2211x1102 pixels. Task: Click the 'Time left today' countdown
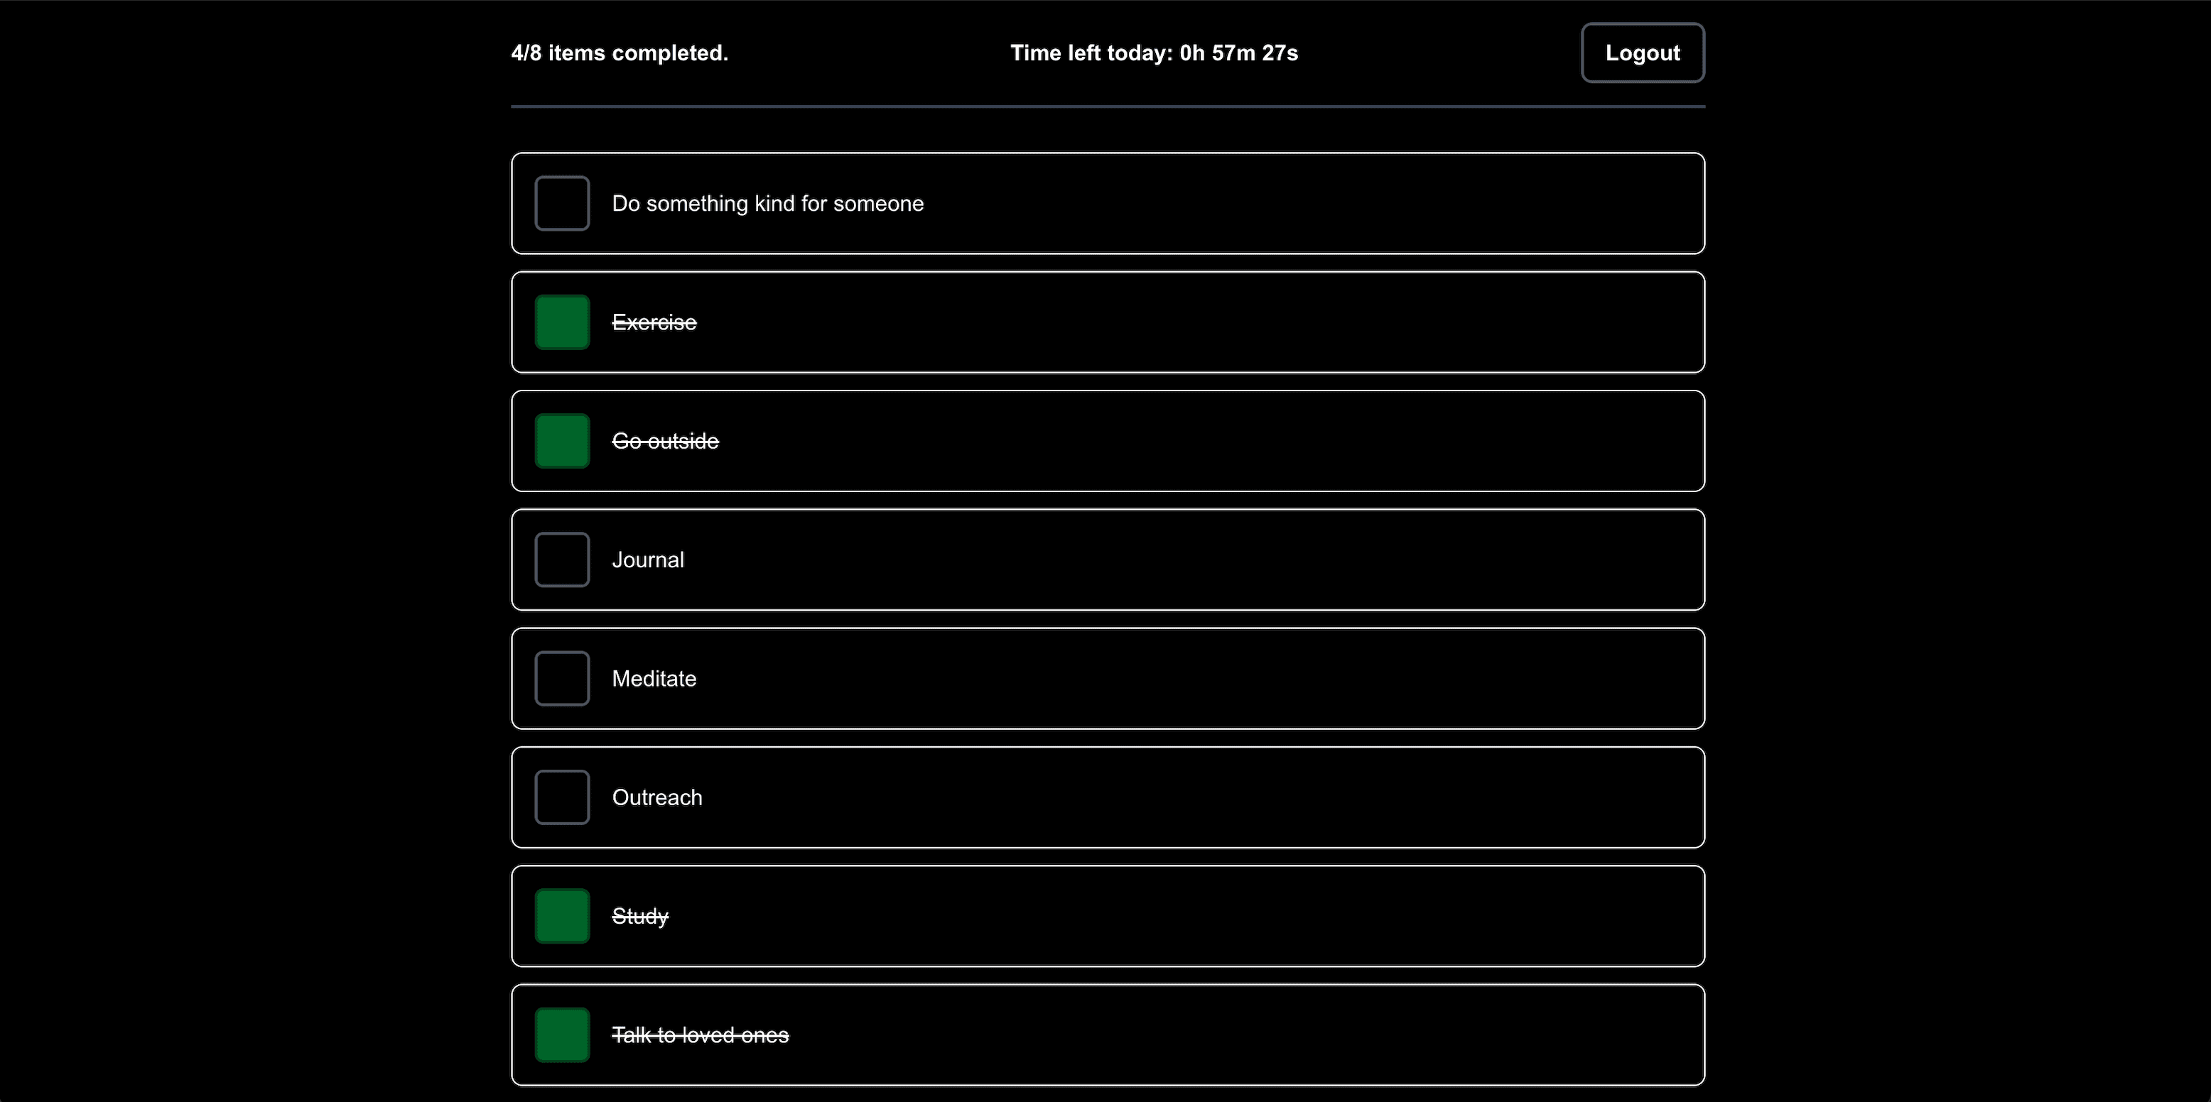coord(1154,53)
